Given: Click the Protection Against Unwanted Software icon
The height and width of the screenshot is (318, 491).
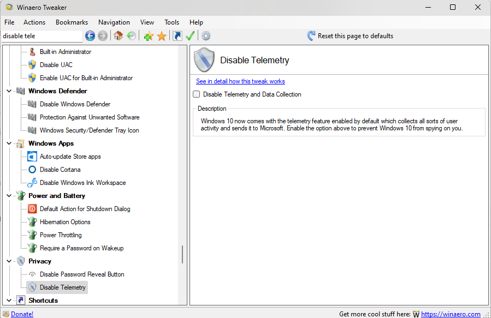Looking at the screenshot, I should pos(32,117).
